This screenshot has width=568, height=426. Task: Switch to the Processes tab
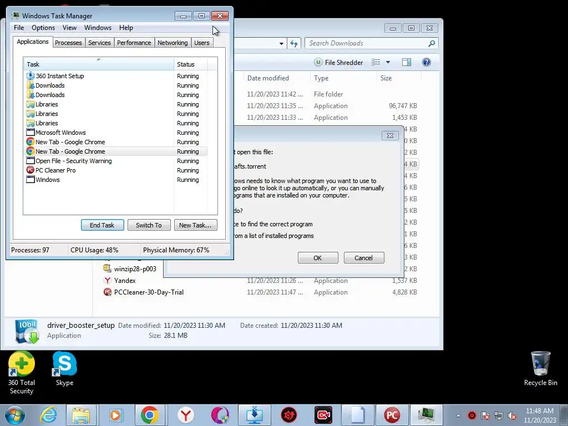(68, 43)
